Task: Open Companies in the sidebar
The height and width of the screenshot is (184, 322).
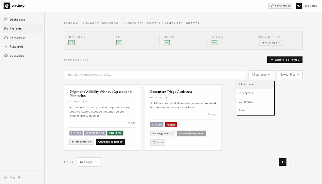Action: coord(22,38)
